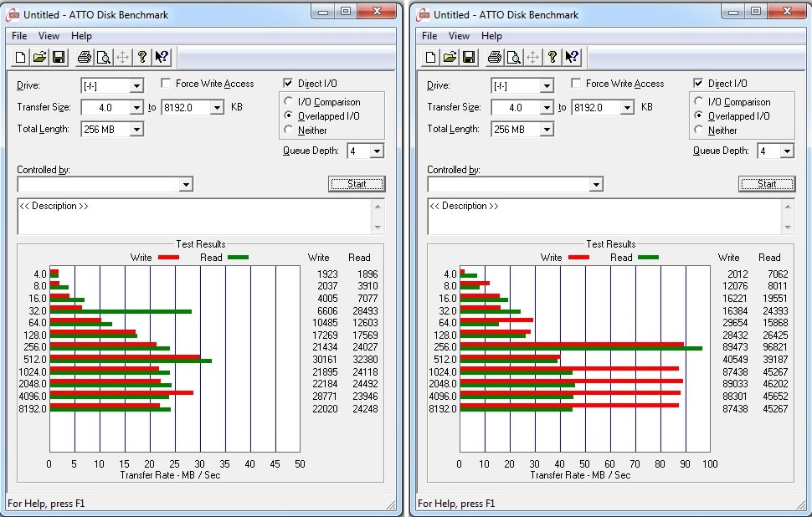The image size is (812, 517).
Task: Toggle Direct I/O checkbox in left window
Action: (x=288, y=83)
